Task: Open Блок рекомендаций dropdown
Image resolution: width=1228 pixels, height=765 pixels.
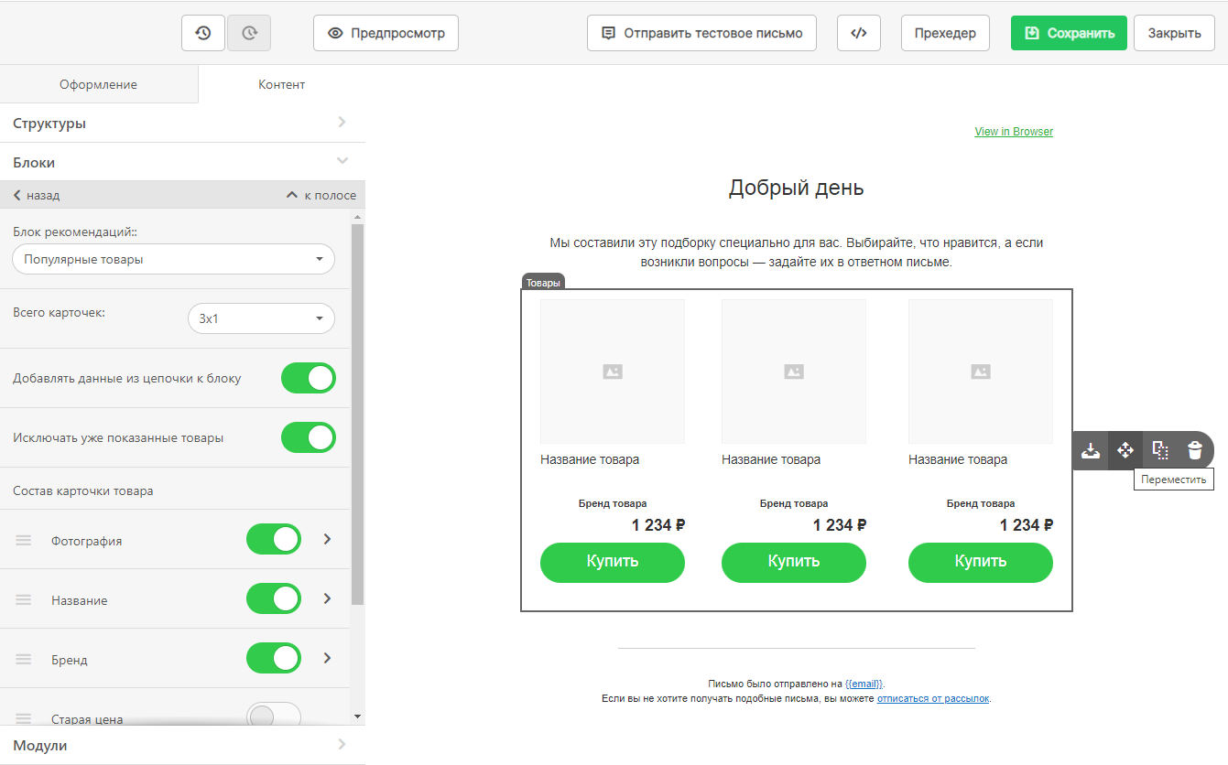Action: 173,260
